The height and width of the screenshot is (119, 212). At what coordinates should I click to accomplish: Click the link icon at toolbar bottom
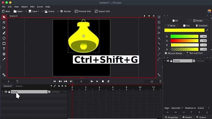[x=4, y=75]
